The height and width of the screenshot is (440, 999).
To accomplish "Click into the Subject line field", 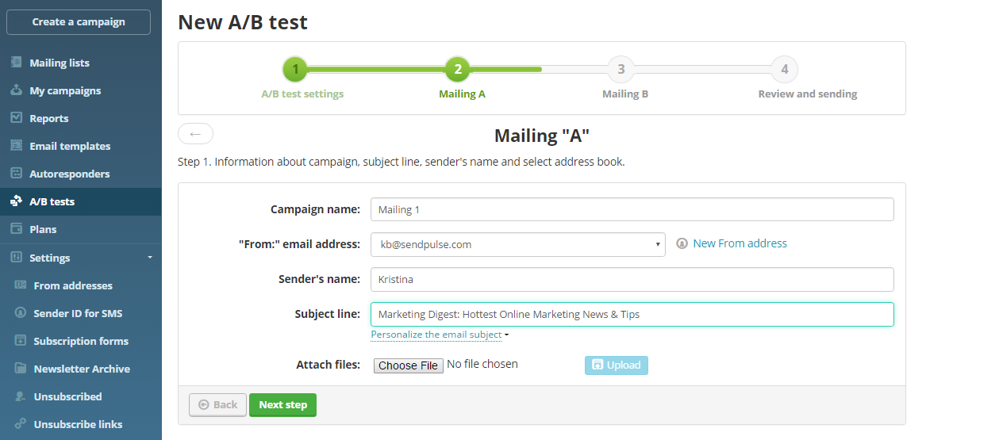I will (x=632, y=314).
